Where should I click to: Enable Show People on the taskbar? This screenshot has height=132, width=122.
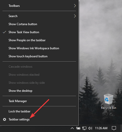point(39,40)
